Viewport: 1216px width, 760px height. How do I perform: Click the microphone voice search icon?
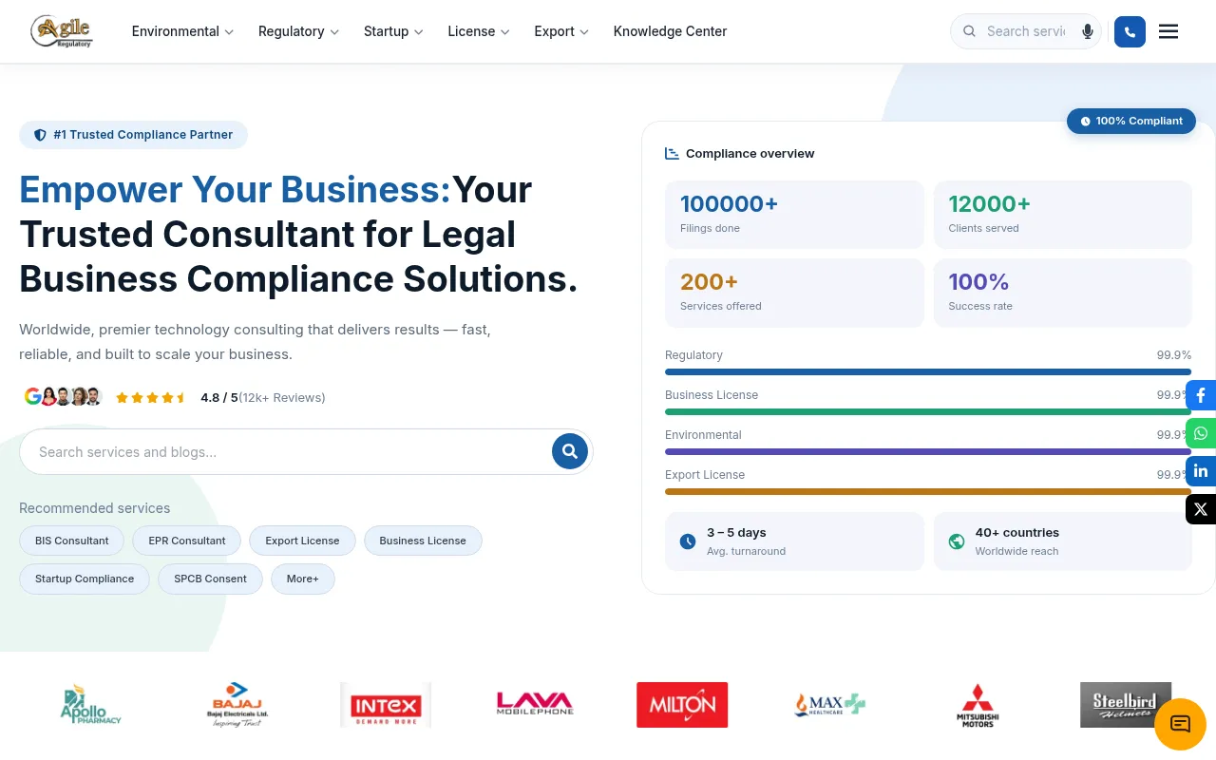tap(1088, 31)
